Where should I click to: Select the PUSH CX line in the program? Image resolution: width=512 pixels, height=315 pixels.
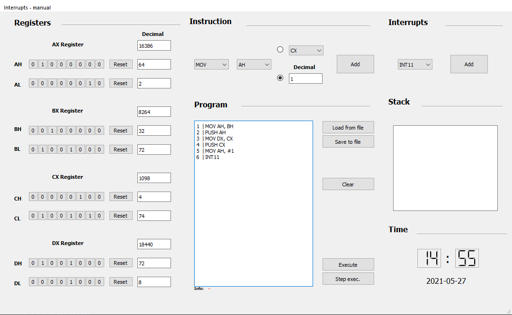216,145
